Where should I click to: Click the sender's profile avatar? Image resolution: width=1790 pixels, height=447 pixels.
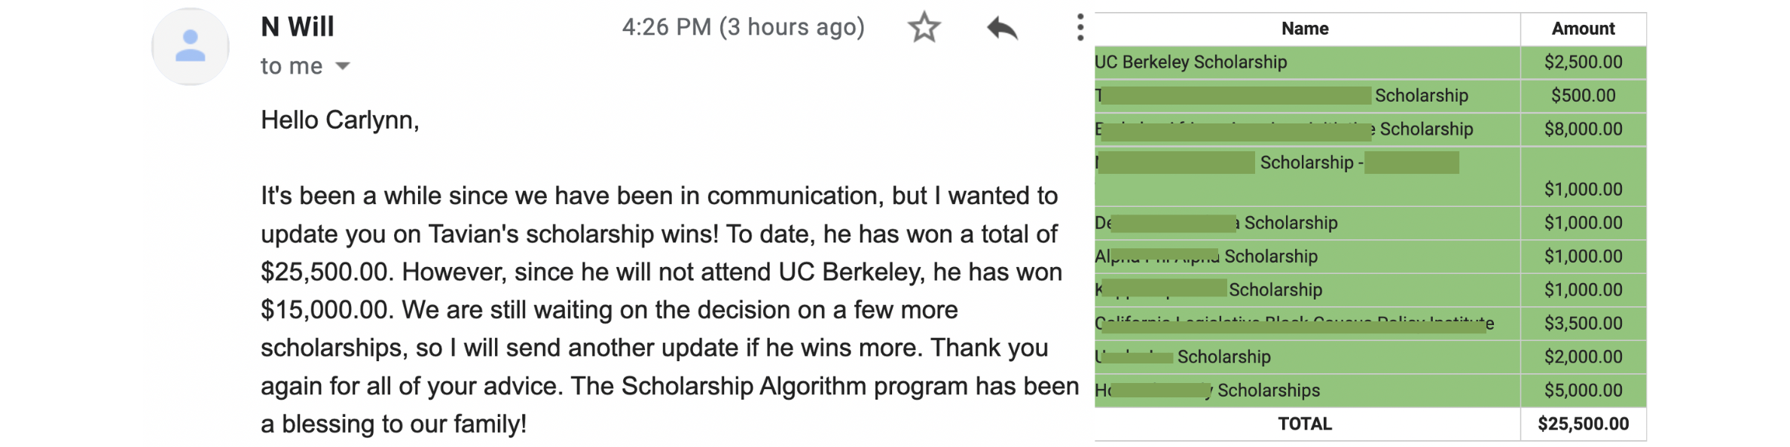point(191,47)
